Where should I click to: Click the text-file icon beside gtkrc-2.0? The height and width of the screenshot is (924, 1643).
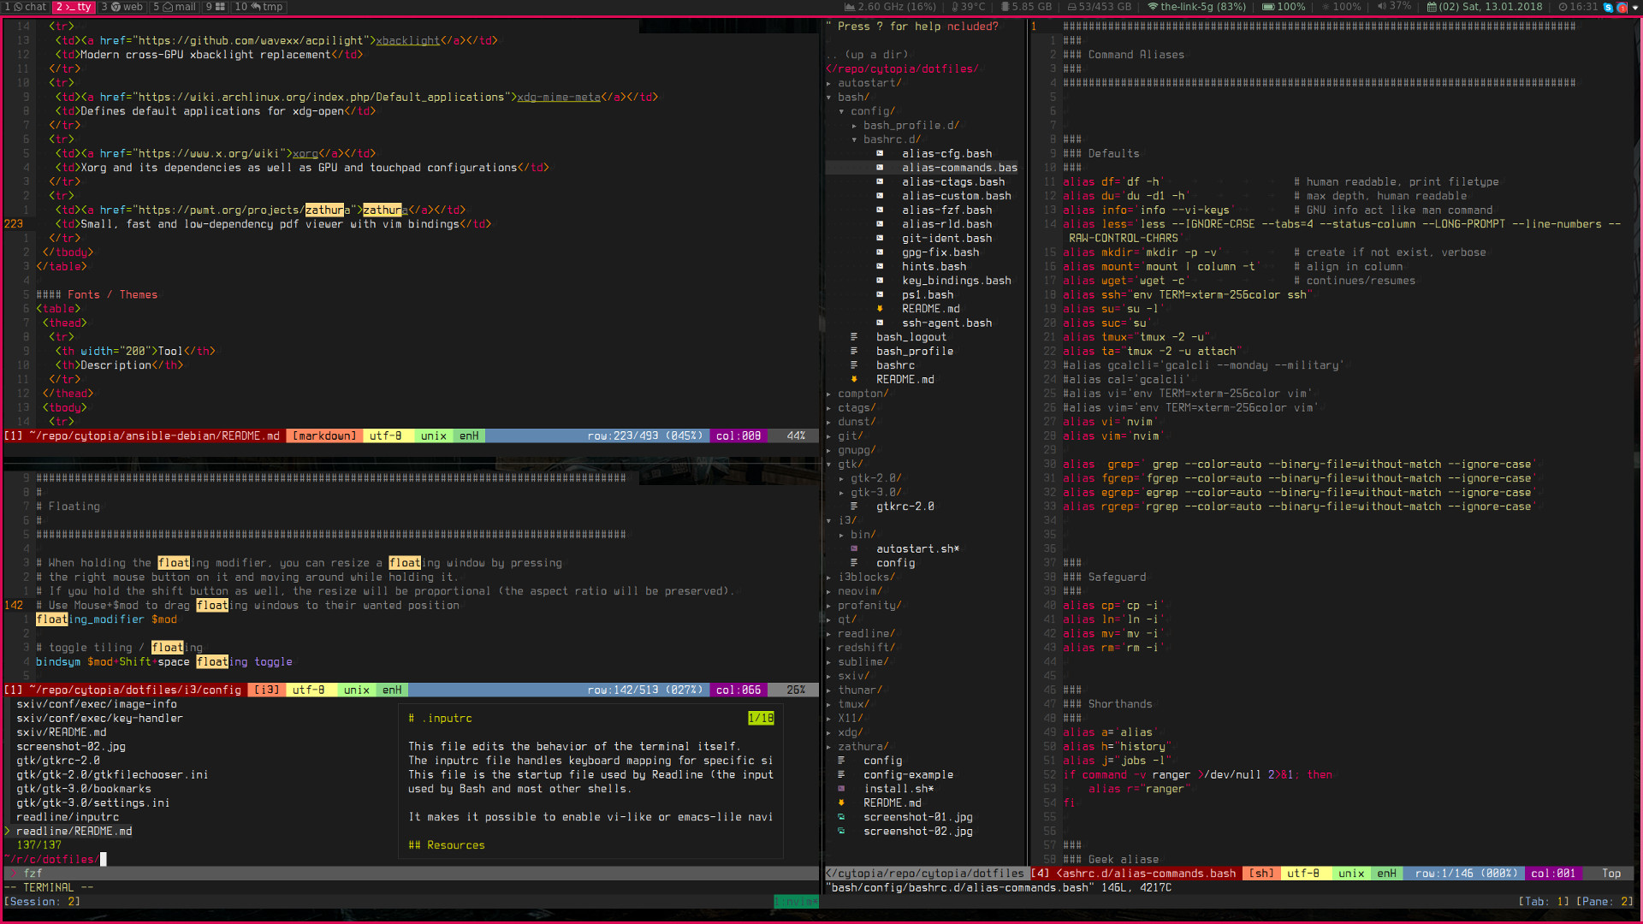click(x=854, y=506)
